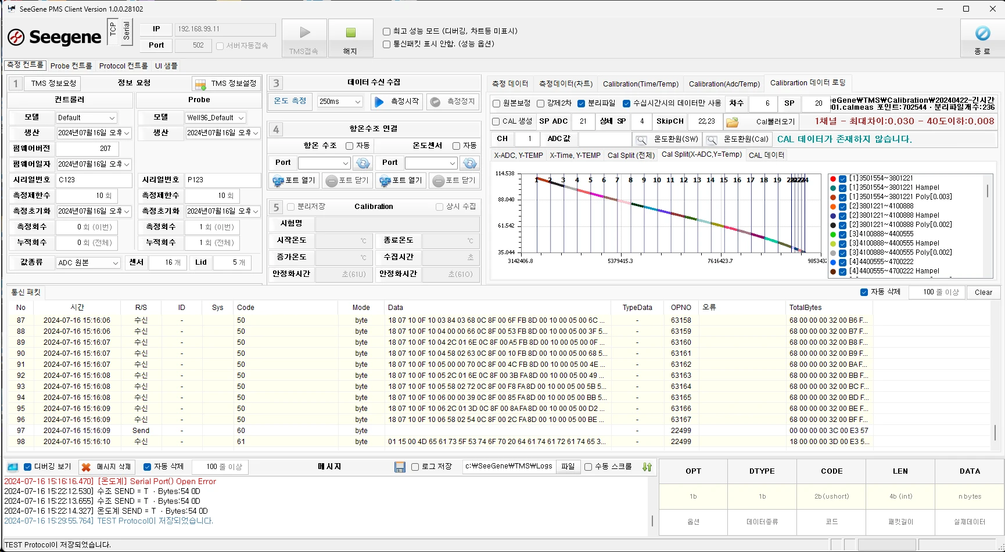Open port for 항온 수조 (포트 열기)
This screenshot has height=552, width=1005.
point(294,181)
